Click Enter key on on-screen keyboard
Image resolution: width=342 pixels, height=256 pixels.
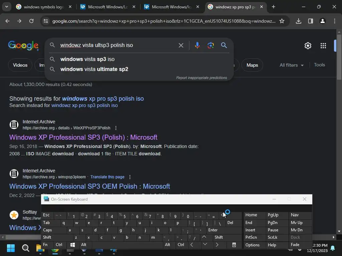point(224,230)
